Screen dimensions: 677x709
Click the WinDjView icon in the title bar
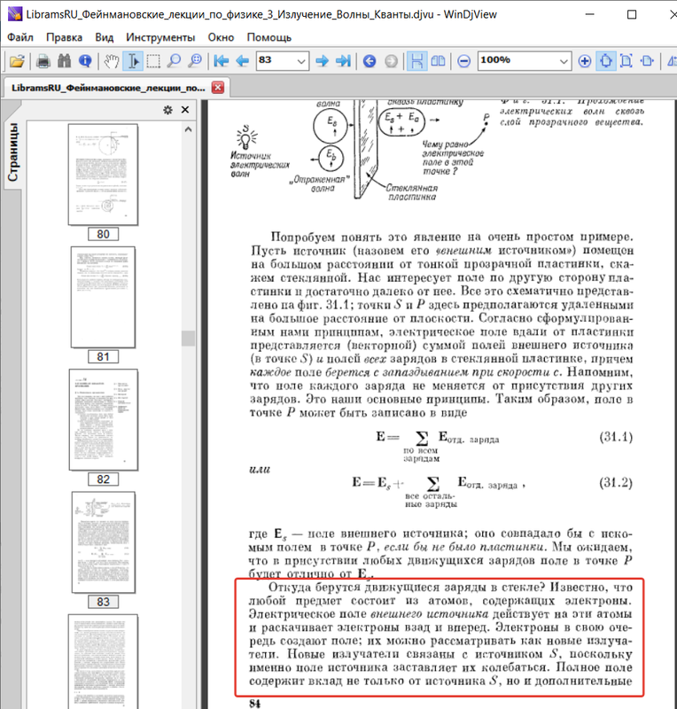pyautogui.click(x=15, y=14)
